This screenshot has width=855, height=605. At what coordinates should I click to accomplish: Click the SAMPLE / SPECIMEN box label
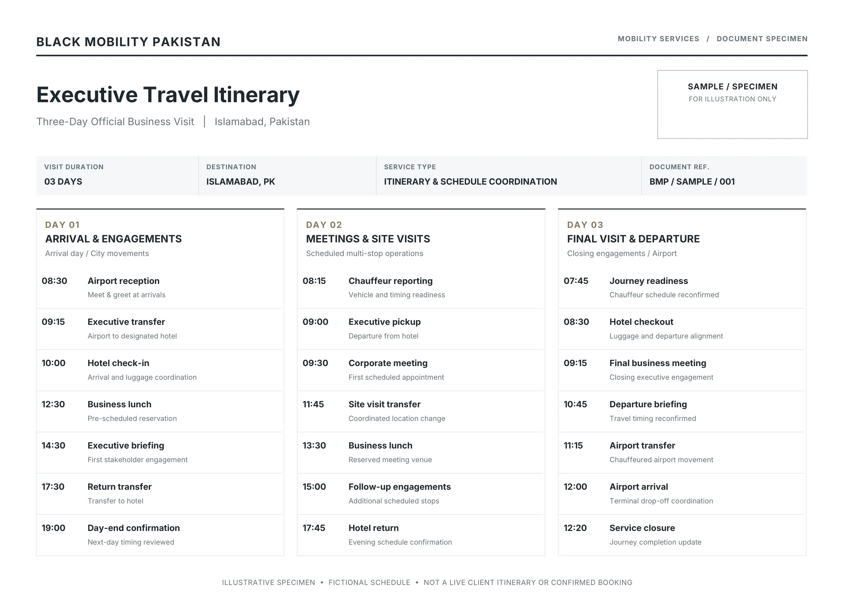733,87
